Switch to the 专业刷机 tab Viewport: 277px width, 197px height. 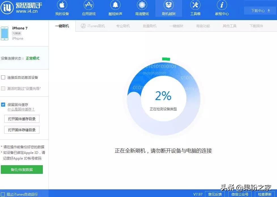tap(123, 26)
